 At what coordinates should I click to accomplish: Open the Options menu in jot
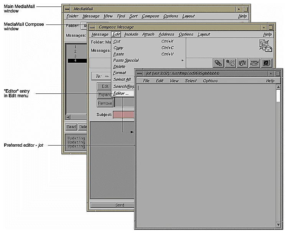(210, 81)
